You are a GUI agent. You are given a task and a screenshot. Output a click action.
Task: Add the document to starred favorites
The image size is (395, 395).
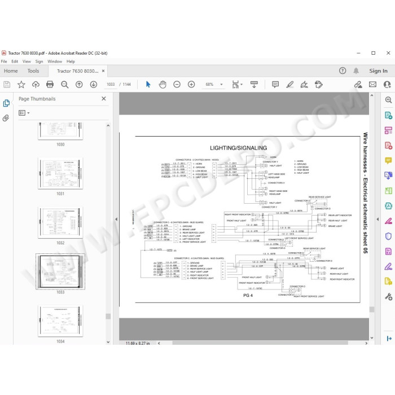pos(21,85)
